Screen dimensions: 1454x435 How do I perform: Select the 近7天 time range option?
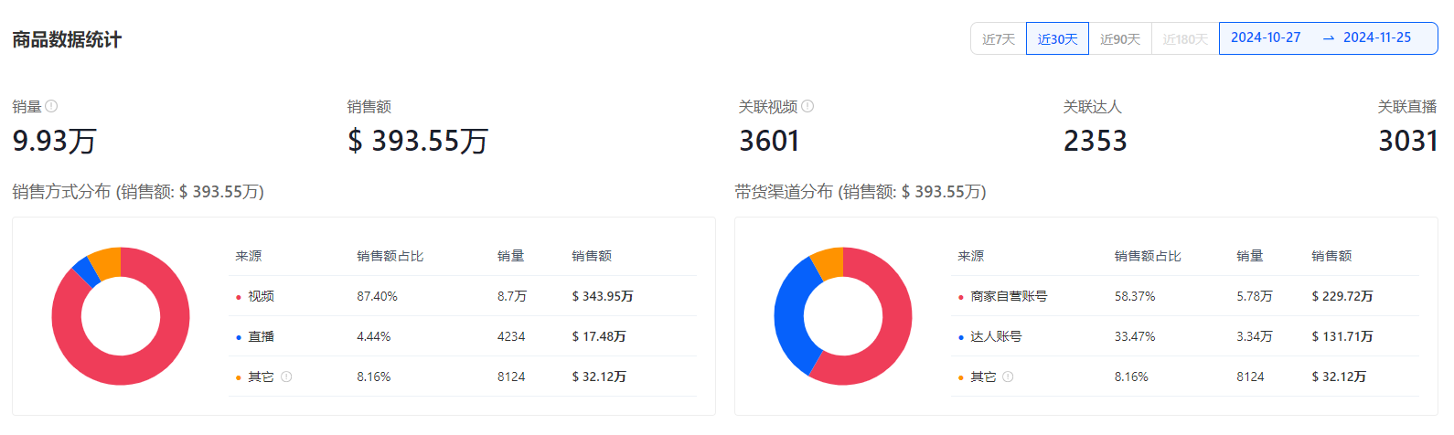click(x=999, y=39)
